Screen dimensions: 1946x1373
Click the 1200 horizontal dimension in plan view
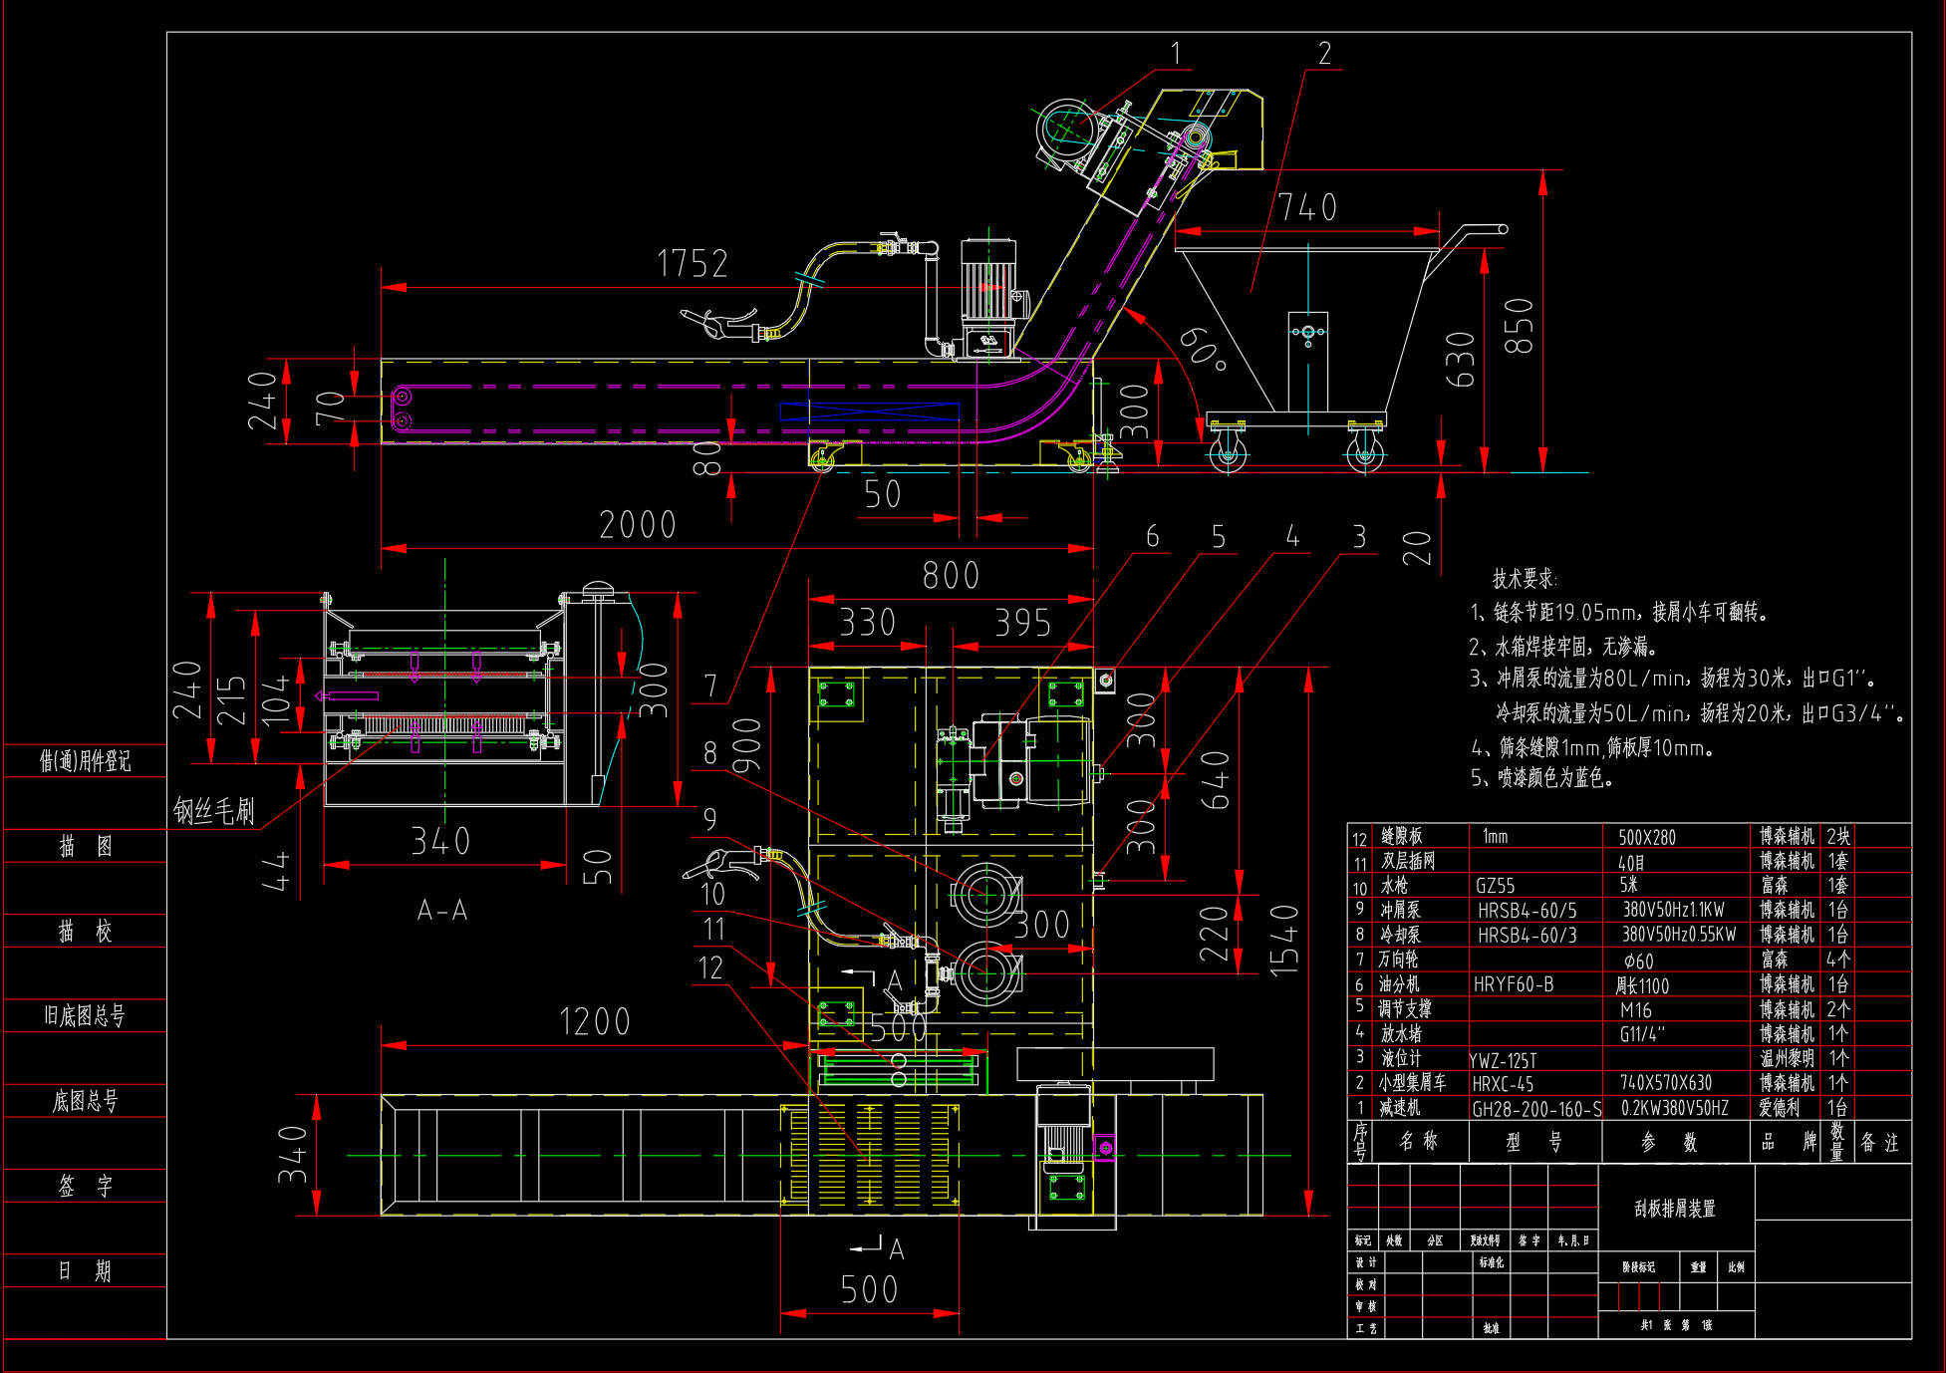click(x=595, y=1022)
